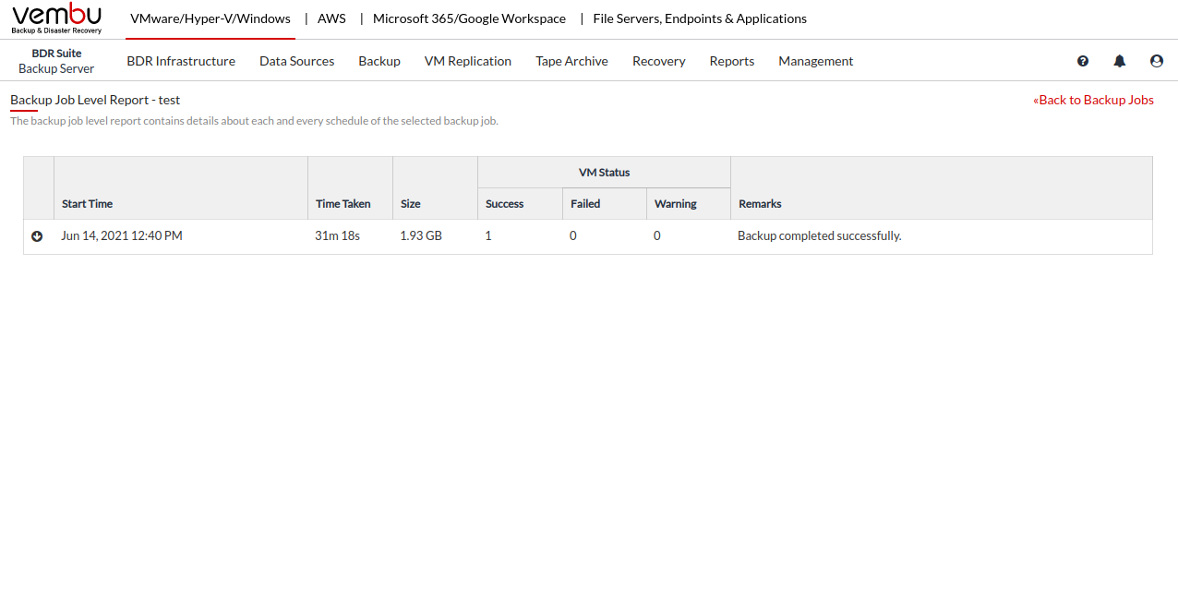The image size is (1178, 590).
Task: Open the Data Sources menu
Action: point(296,61)
